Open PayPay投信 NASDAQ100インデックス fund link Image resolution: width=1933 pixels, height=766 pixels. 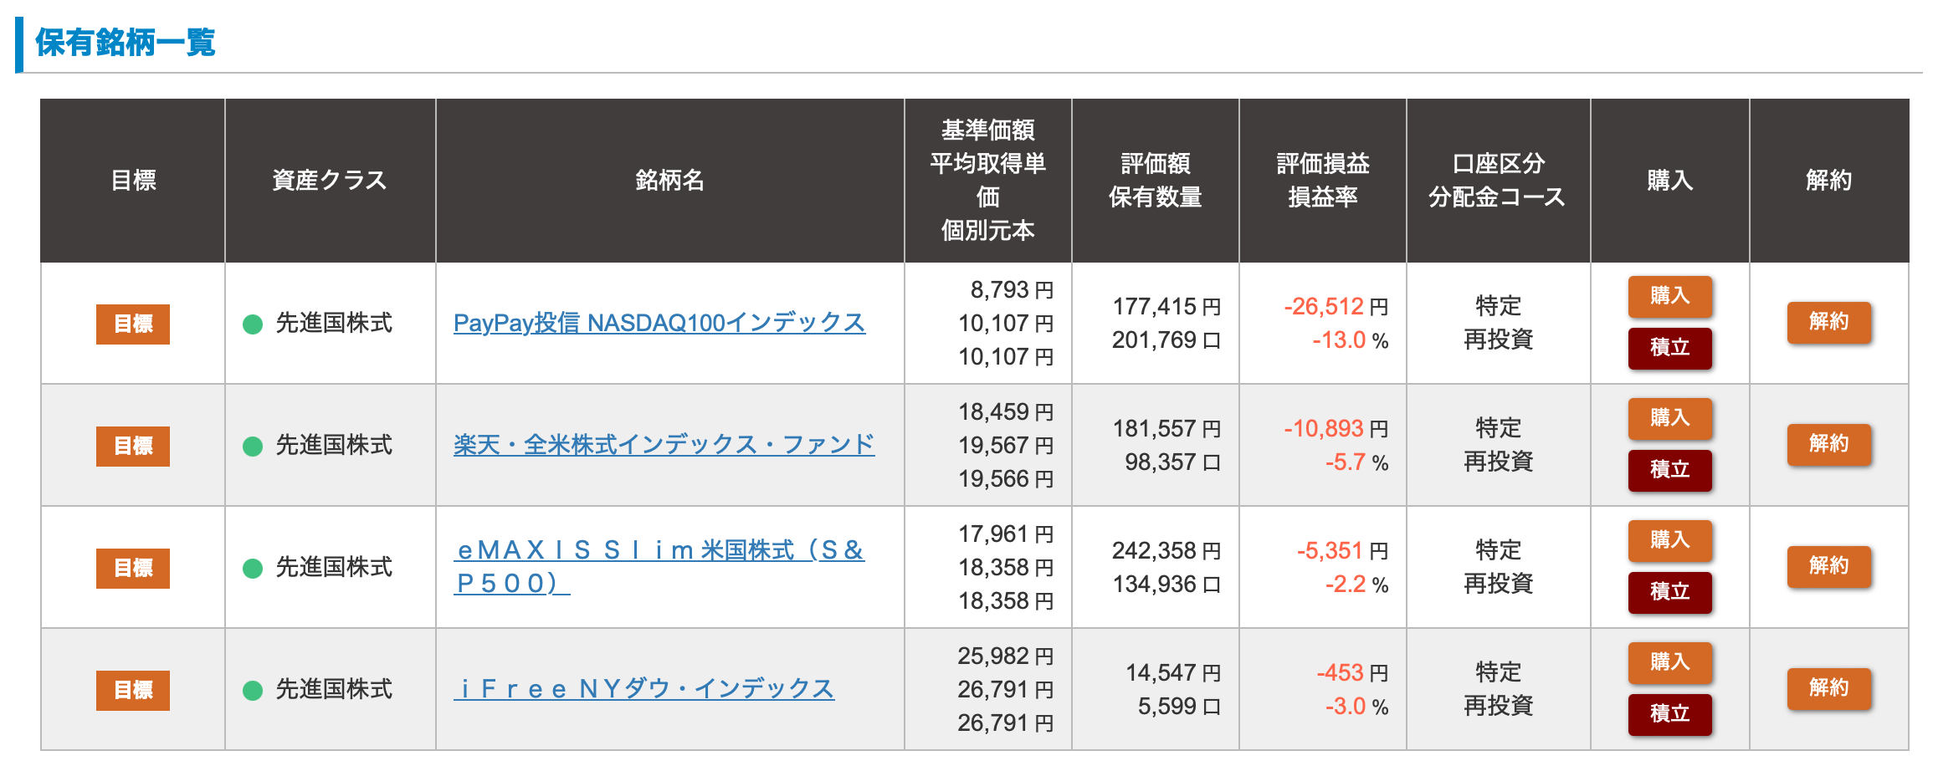pos(659,323)
